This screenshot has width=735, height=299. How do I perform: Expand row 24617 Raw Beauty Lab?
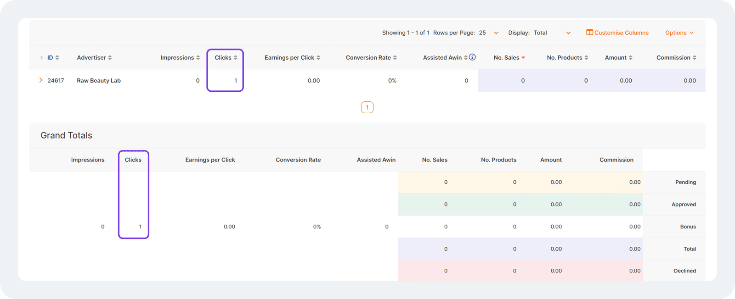click(x=41, y=80)
